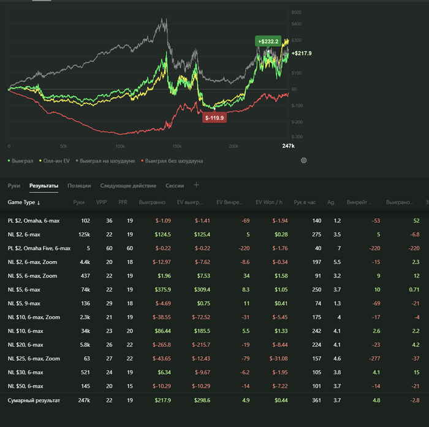Click the $185.5 EV won cell
This screenshot has height=427, width=429.
(x=202, y=331)
